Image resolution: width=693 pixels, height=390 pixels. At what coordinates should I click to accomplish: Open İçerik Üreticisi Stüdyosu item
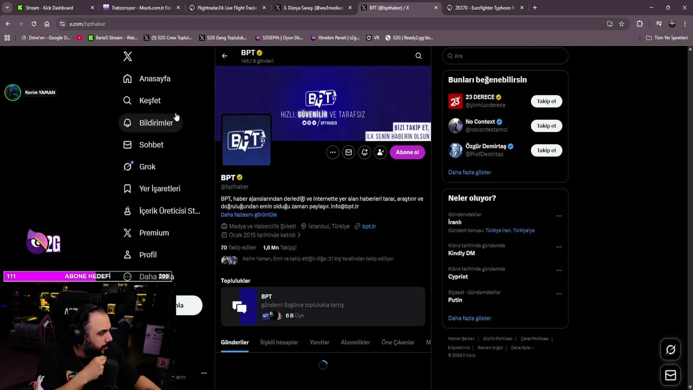(161, 211)
